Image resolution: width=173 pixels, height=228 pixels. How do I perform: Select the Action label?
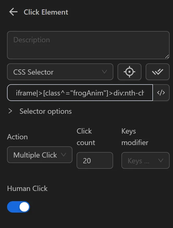17,137
